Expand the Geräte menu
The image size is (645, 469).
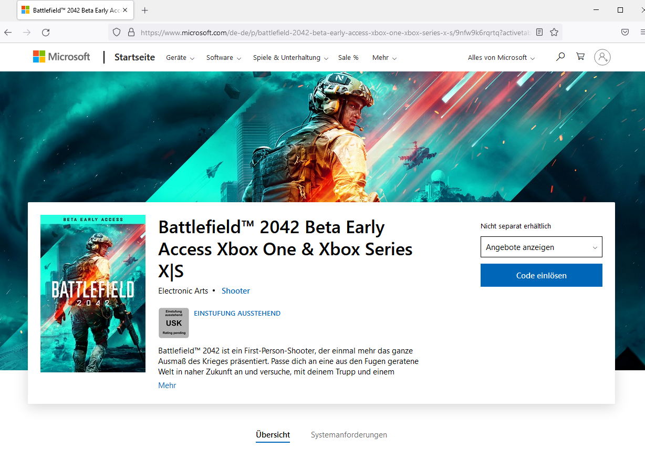coord(180,58)
